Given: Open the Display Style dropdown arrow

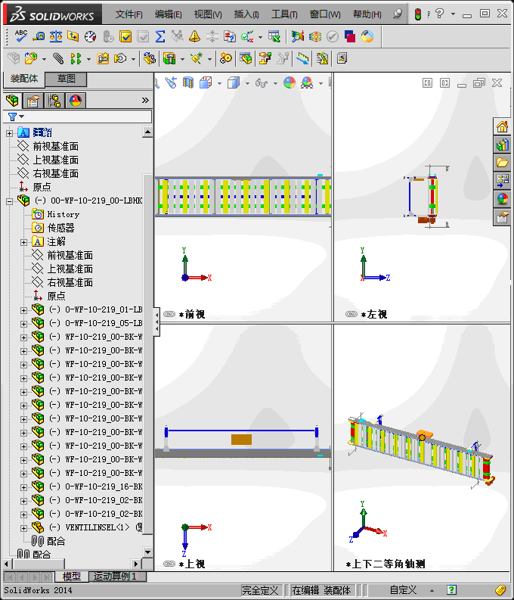Looking at the screenshot, I should [x=247, y=83].
